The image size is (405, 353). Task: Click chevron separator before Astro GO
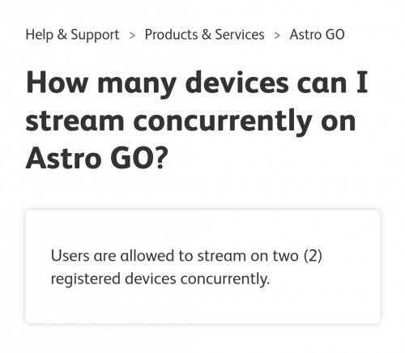pos(277,36)
